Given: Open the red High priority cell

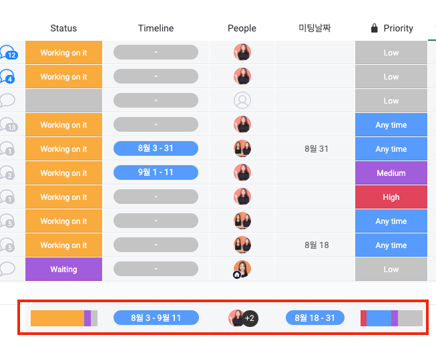Looking at the screenshot, I should tap(391, 197).
